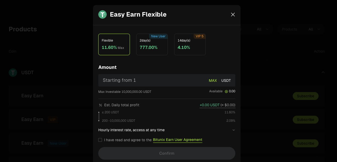Screen dimensions: 337x162
Task: Switch to the Flexible term card
Action: click(114, 44)
